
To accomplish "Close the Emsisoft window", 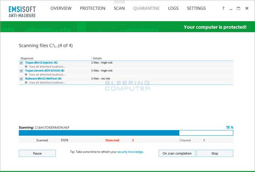I will 246,8.
